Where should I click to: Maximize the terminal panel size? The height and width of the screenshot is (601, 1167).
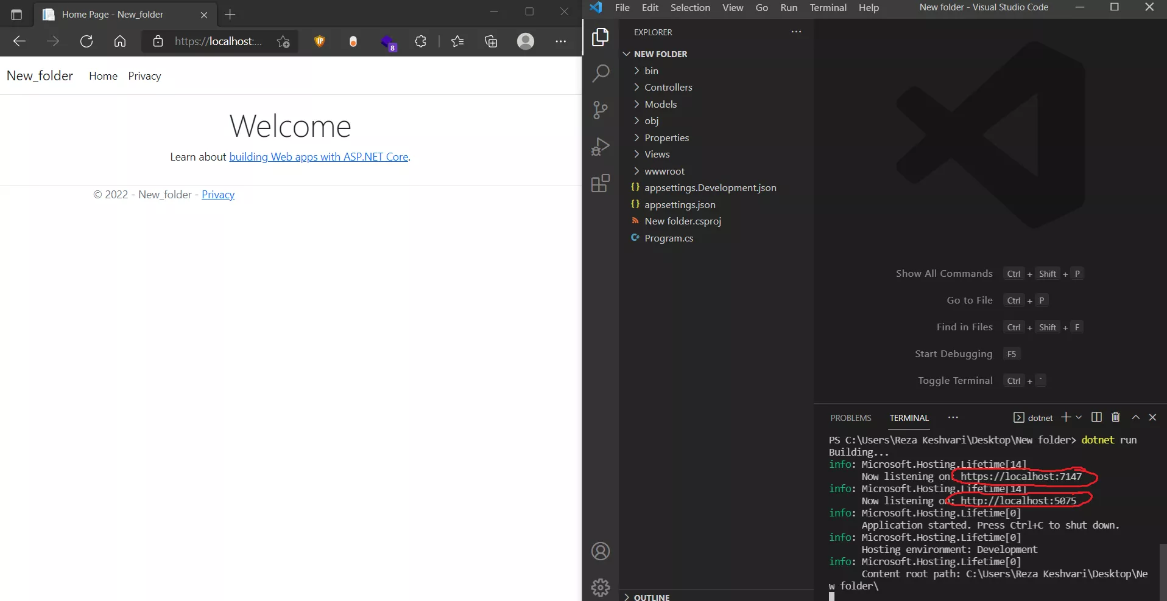point(1135,417)
